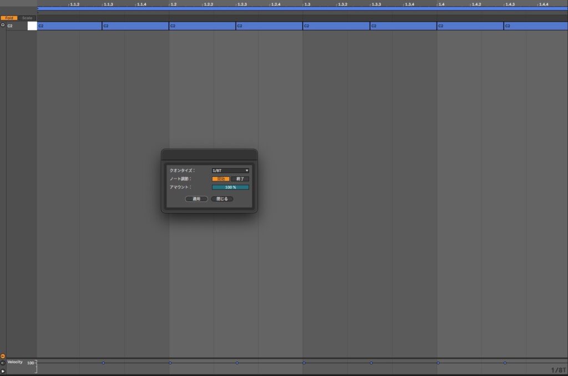Click the velocity marker below 1.3
Viewport: 568px width, 376px height.
click(304, 363)
